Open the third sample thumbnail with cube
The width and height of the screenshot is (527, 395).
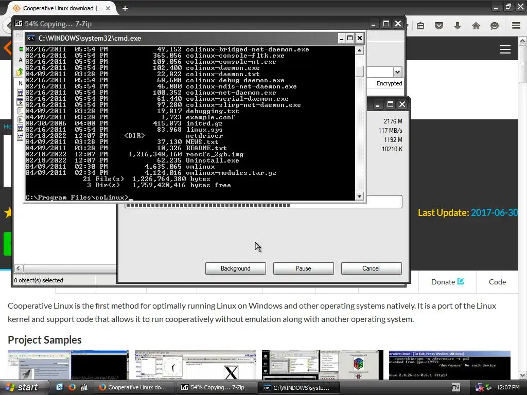pyautogui.click(x=322, y=365)
